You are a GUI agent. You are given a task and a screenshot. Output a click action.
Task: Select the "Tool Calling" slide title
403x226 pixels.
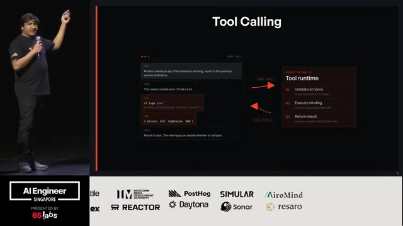tap(247, 22)
